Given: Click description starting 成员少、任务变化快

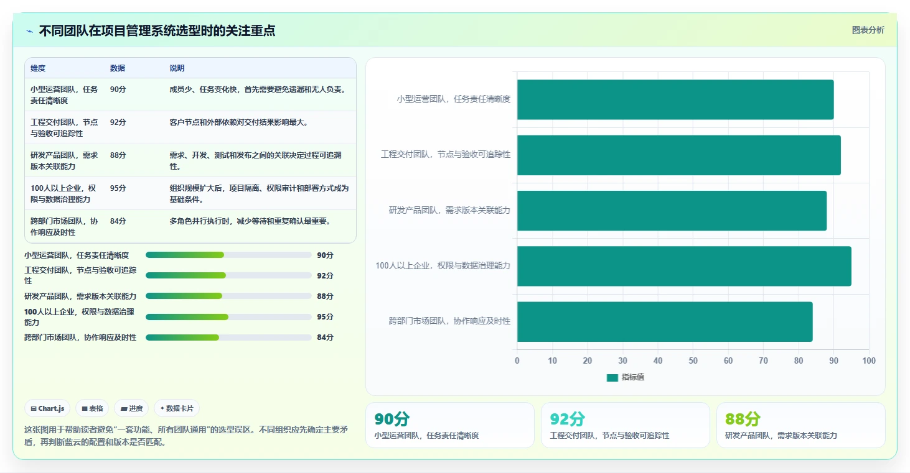Looking at the screenshot, I should point(258,90).
